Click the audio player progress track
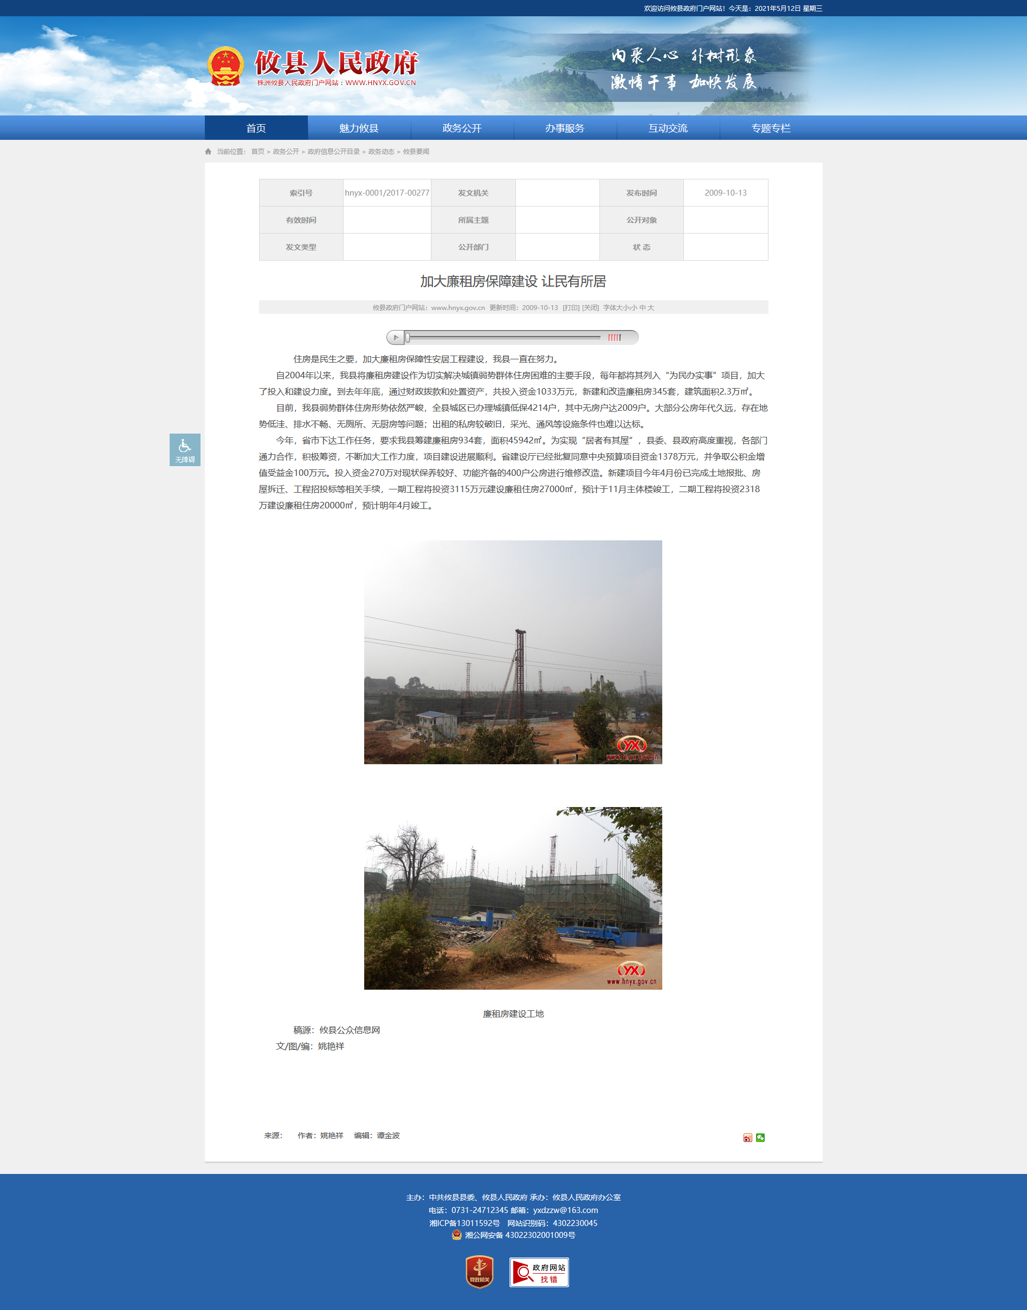The image size is (1027, 1310). coord(504,337)
